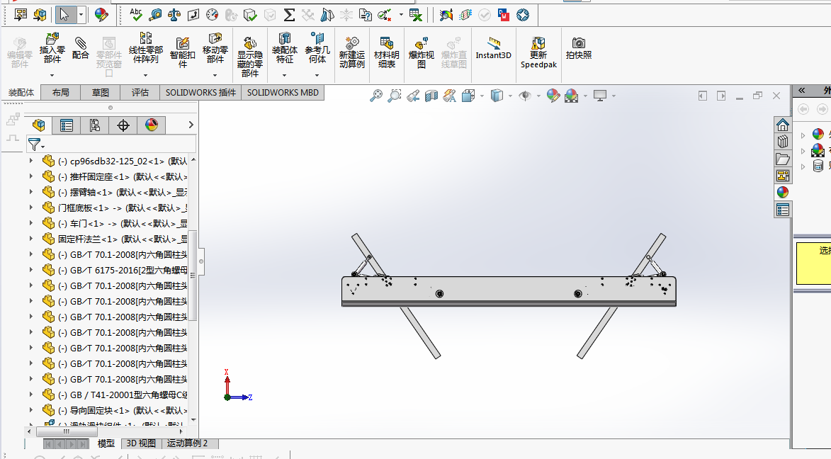Open dropdown under 移动零部件
The width and height of the screenshot is (831, 459).
point(215,75)
